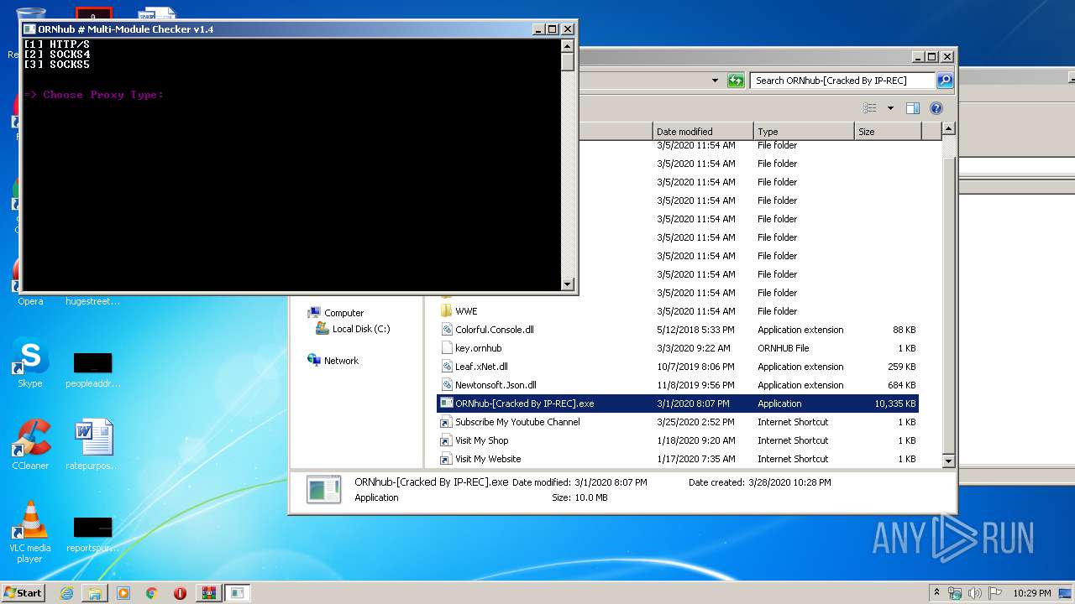Image resolution: width=1075 pixels, height=604 pixels.
Task: Open the CCleaner desktop shortcut
Action: click(x=30, y=445)
